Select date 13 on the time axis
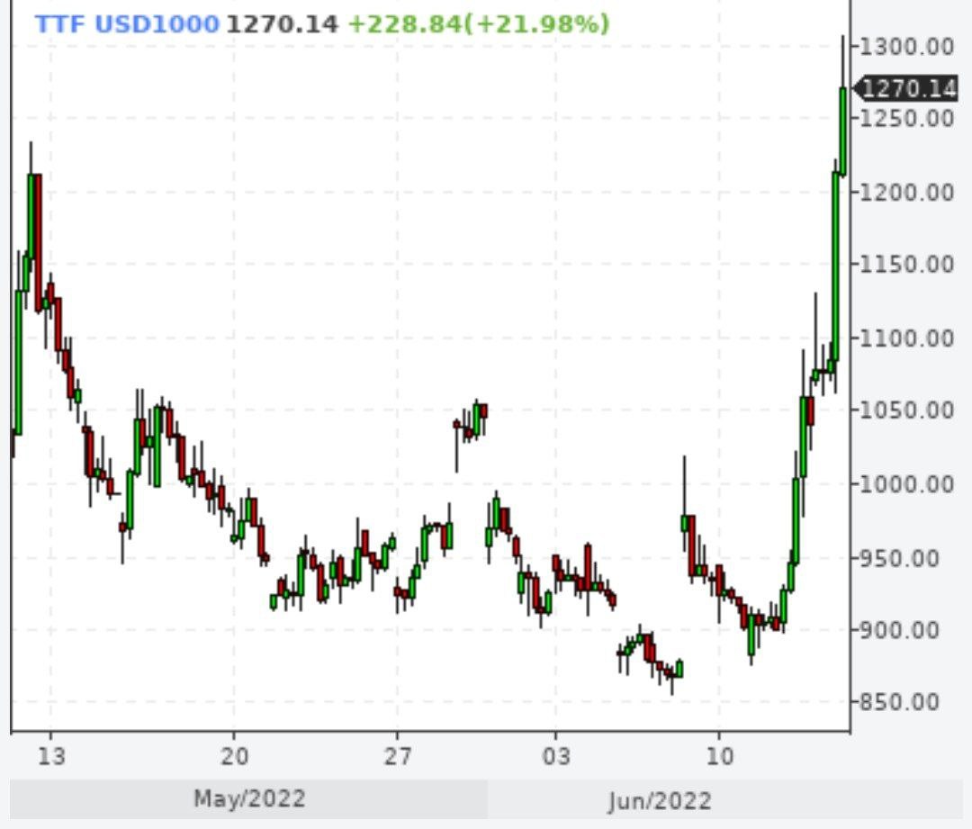 click(x=51, y=756)
